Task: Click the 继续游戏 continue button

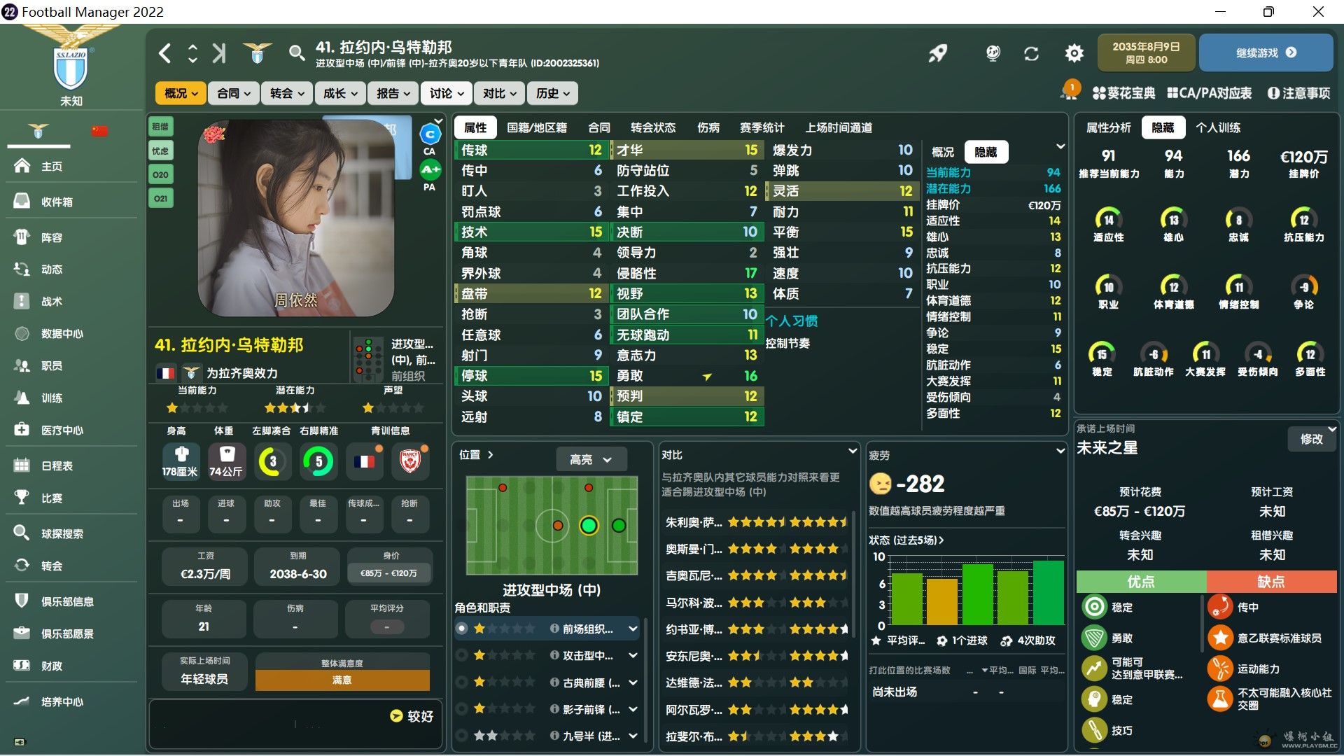Action: pyautogui.click(x=1266, y=52)
